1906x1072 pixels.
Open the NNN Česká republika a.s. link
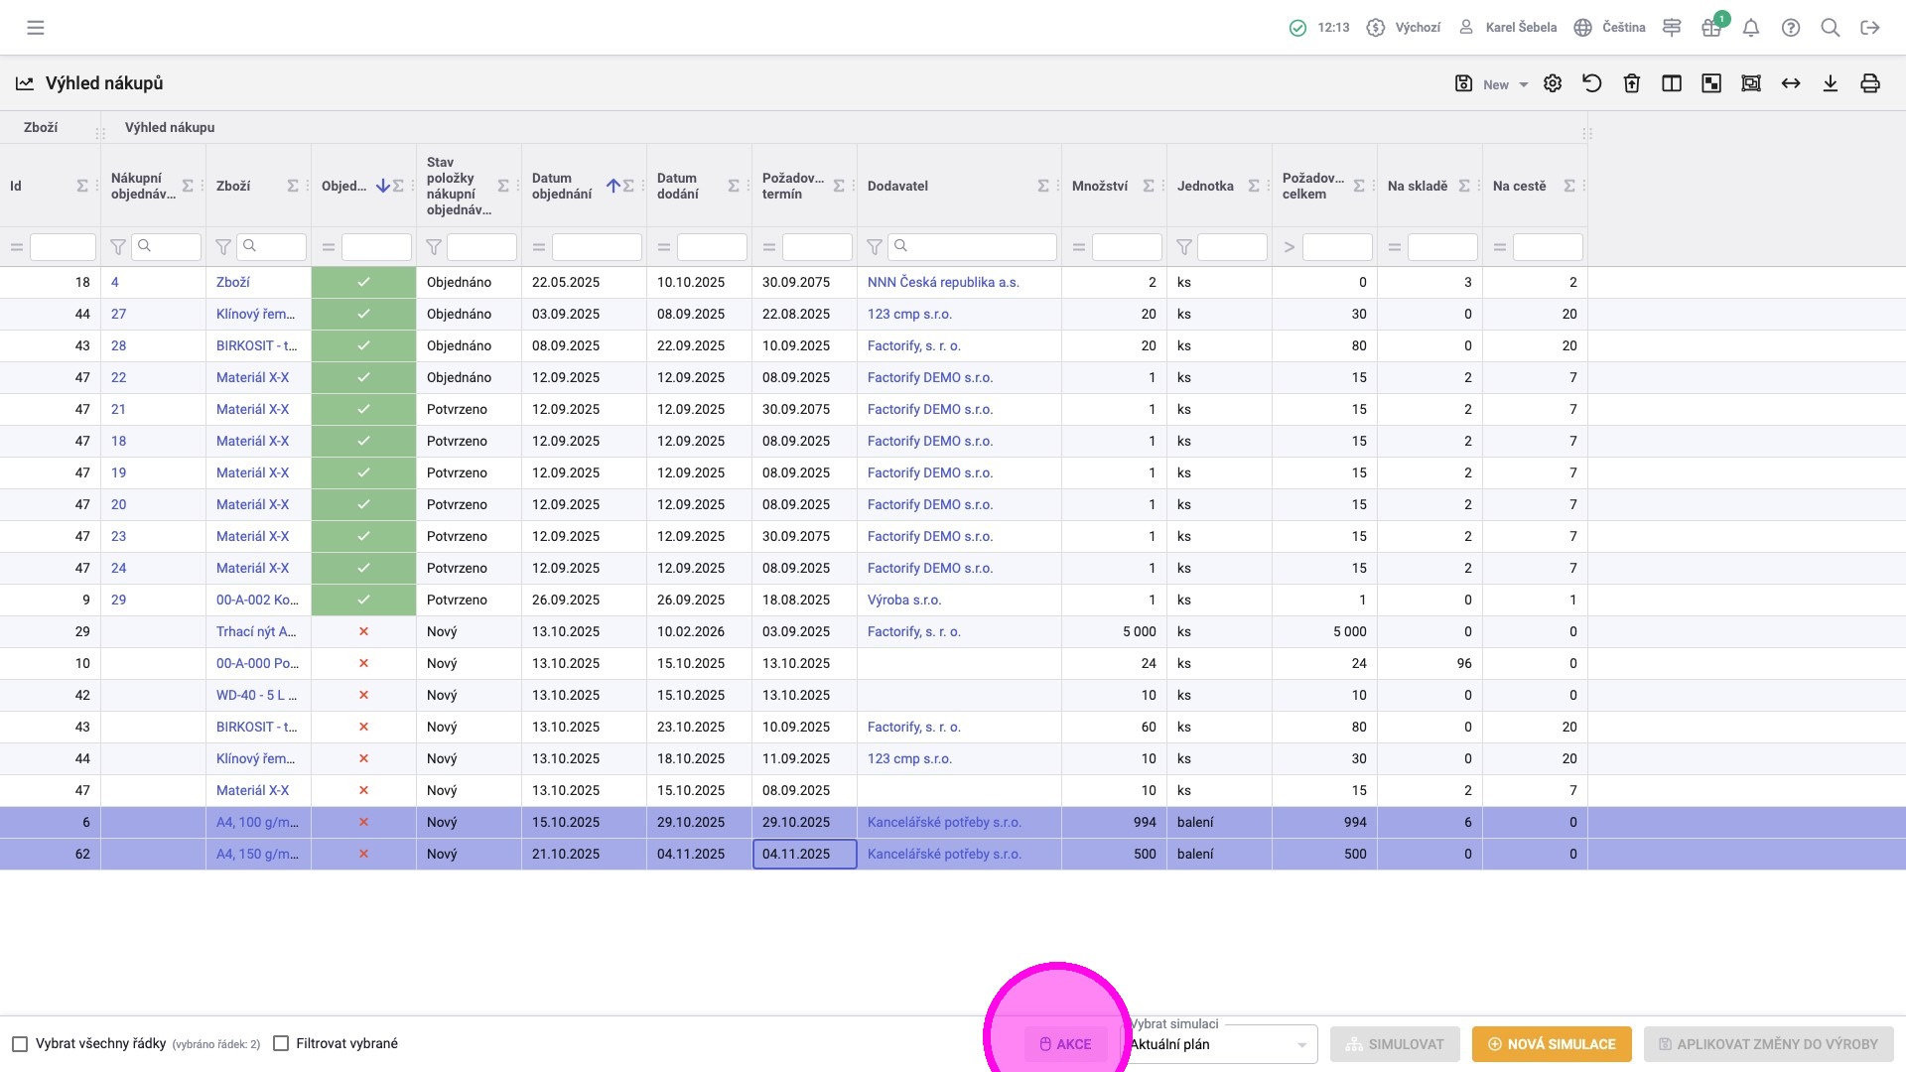coord(943,283)
